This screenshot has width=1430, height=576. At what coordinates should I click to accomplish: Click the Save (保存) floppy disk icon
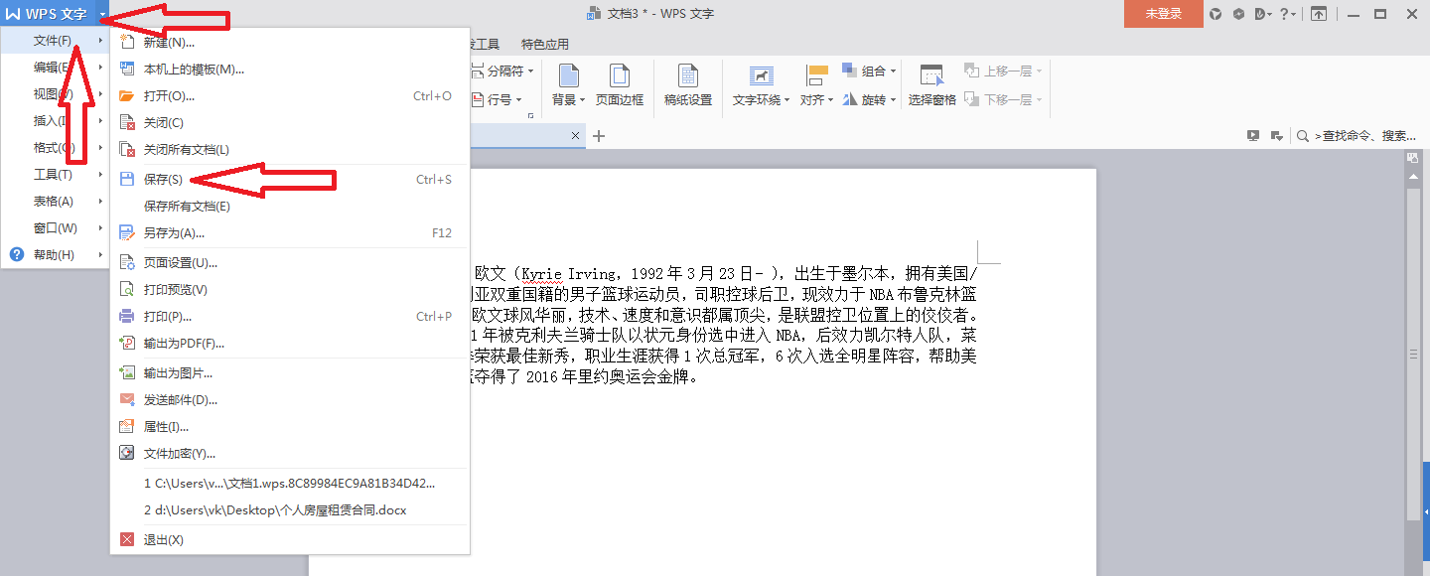(126, 180)
